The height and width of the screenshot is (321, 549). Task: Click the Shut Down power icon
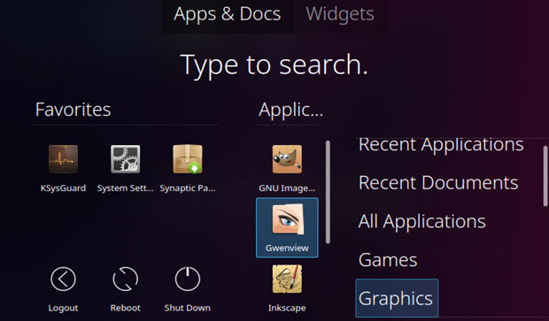coord(188,279)
